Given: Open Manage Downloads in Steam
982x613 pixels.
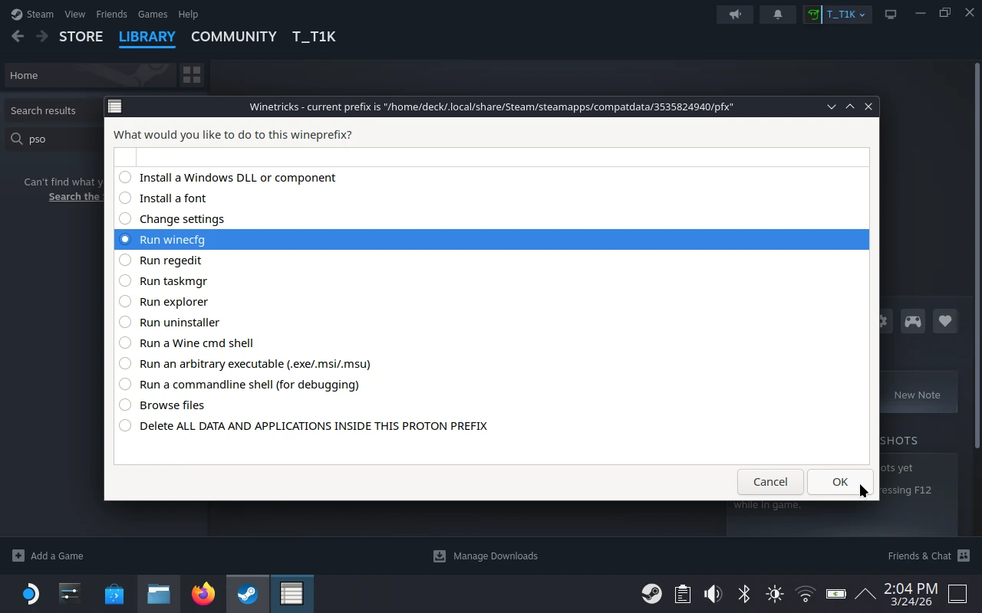Looking at the screenshot, I should click(486, 556).
